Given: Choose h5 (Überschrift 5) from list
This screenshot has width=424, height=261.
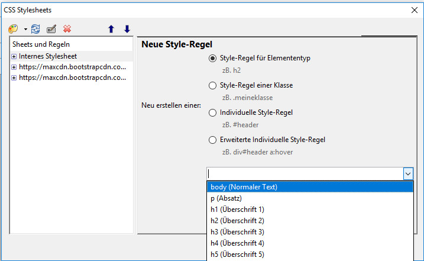Looking at the screenshot, I should pyautogui.click(x=310, y=254).
